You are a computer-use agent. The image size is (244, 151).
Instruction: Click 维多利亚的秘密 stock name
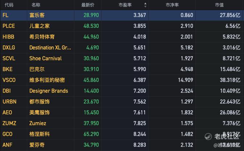point(47,80)
